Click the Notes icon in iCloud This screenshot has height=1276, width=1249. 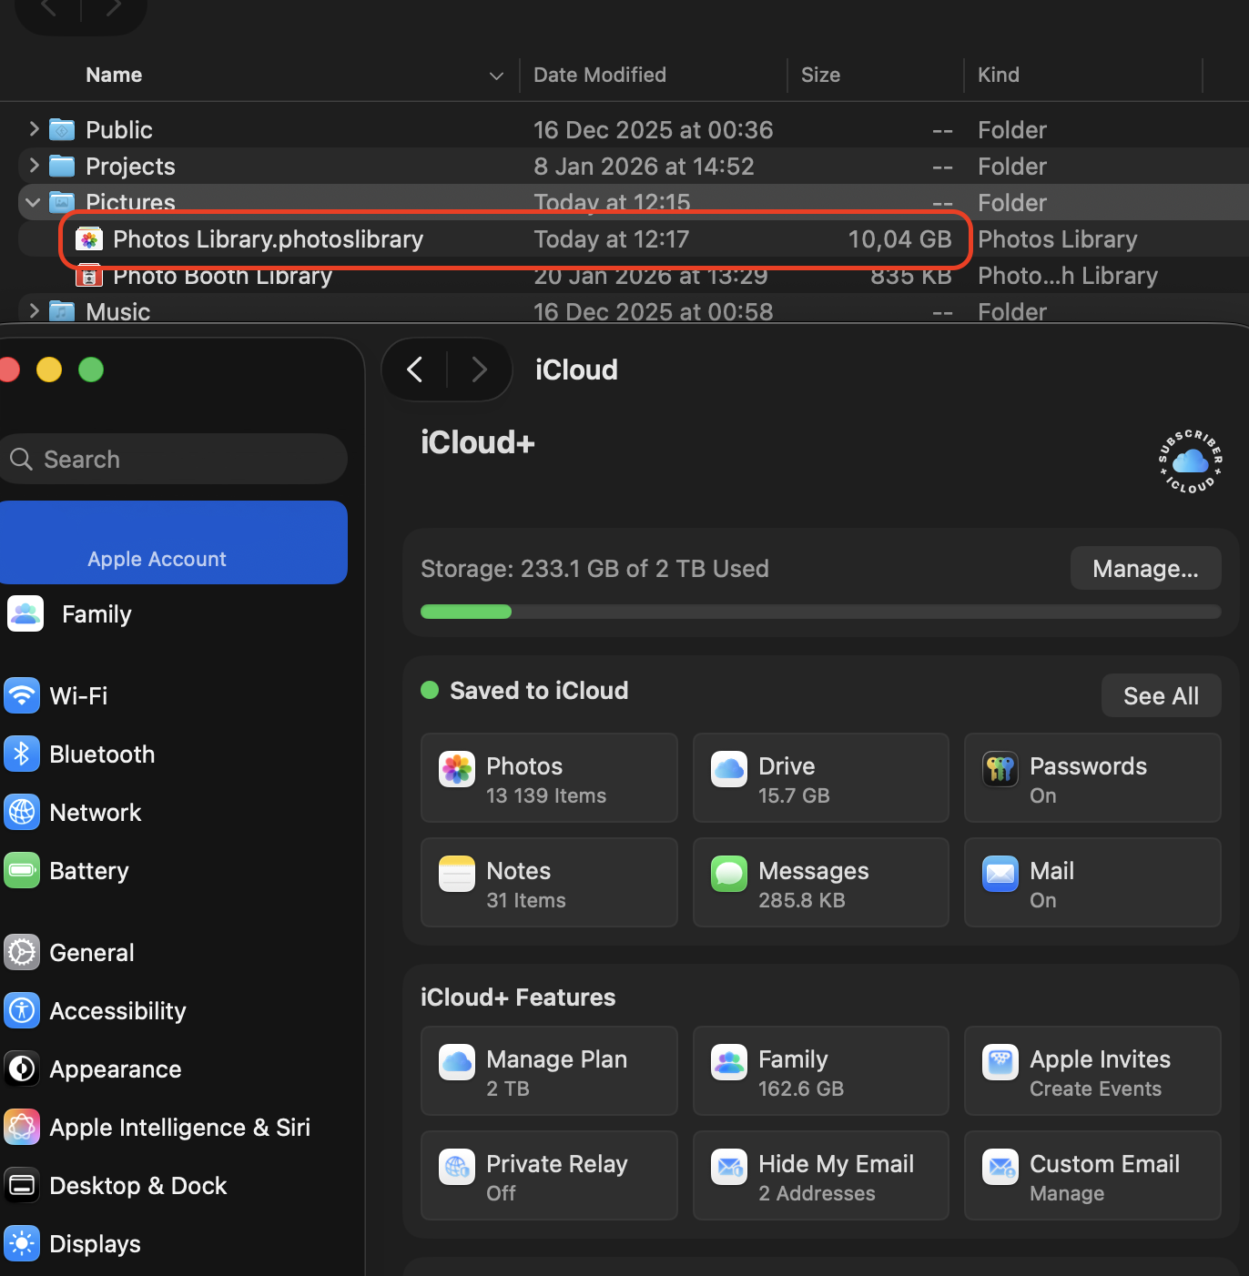click(457, 875)
